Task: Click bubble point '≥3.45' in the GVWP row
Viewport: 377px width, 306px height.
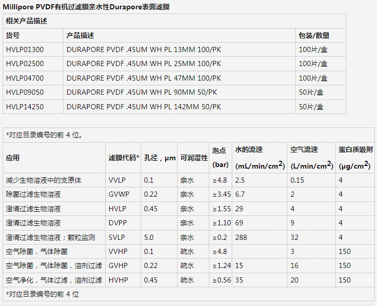Action: tap(222, 195)
